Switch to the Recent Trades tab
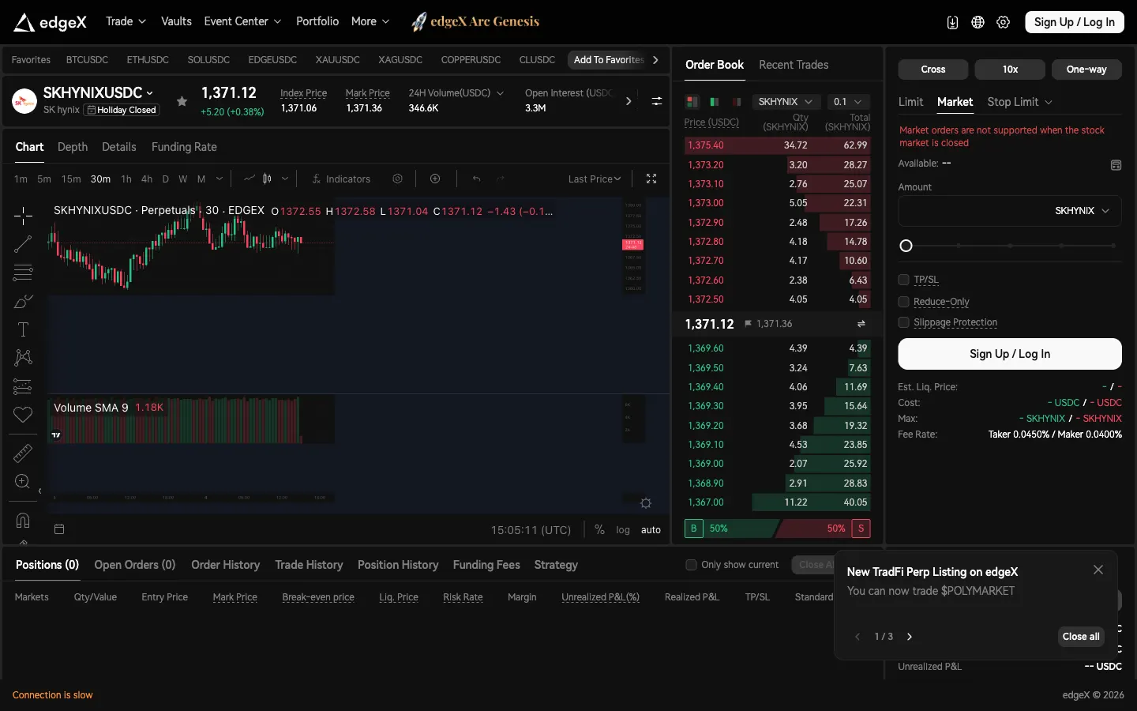 pyautogui.click(x=794, y=65)
